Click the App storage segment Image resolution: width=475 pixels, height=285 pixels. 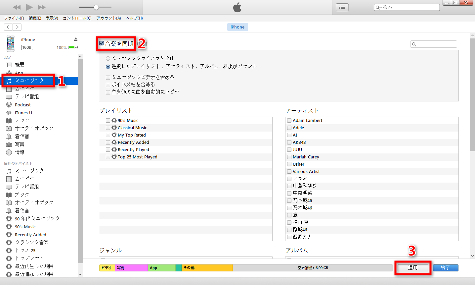coord(162,268)
